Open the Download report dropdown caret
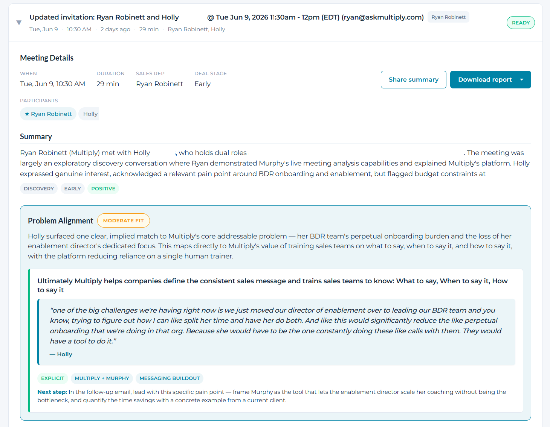 coord(522,80)
